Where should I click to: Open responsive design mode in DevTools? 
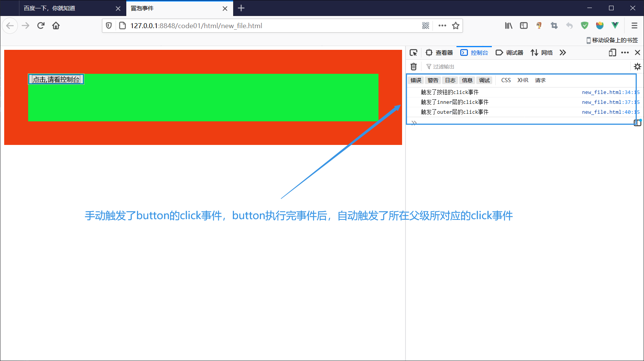coord(612,52)
